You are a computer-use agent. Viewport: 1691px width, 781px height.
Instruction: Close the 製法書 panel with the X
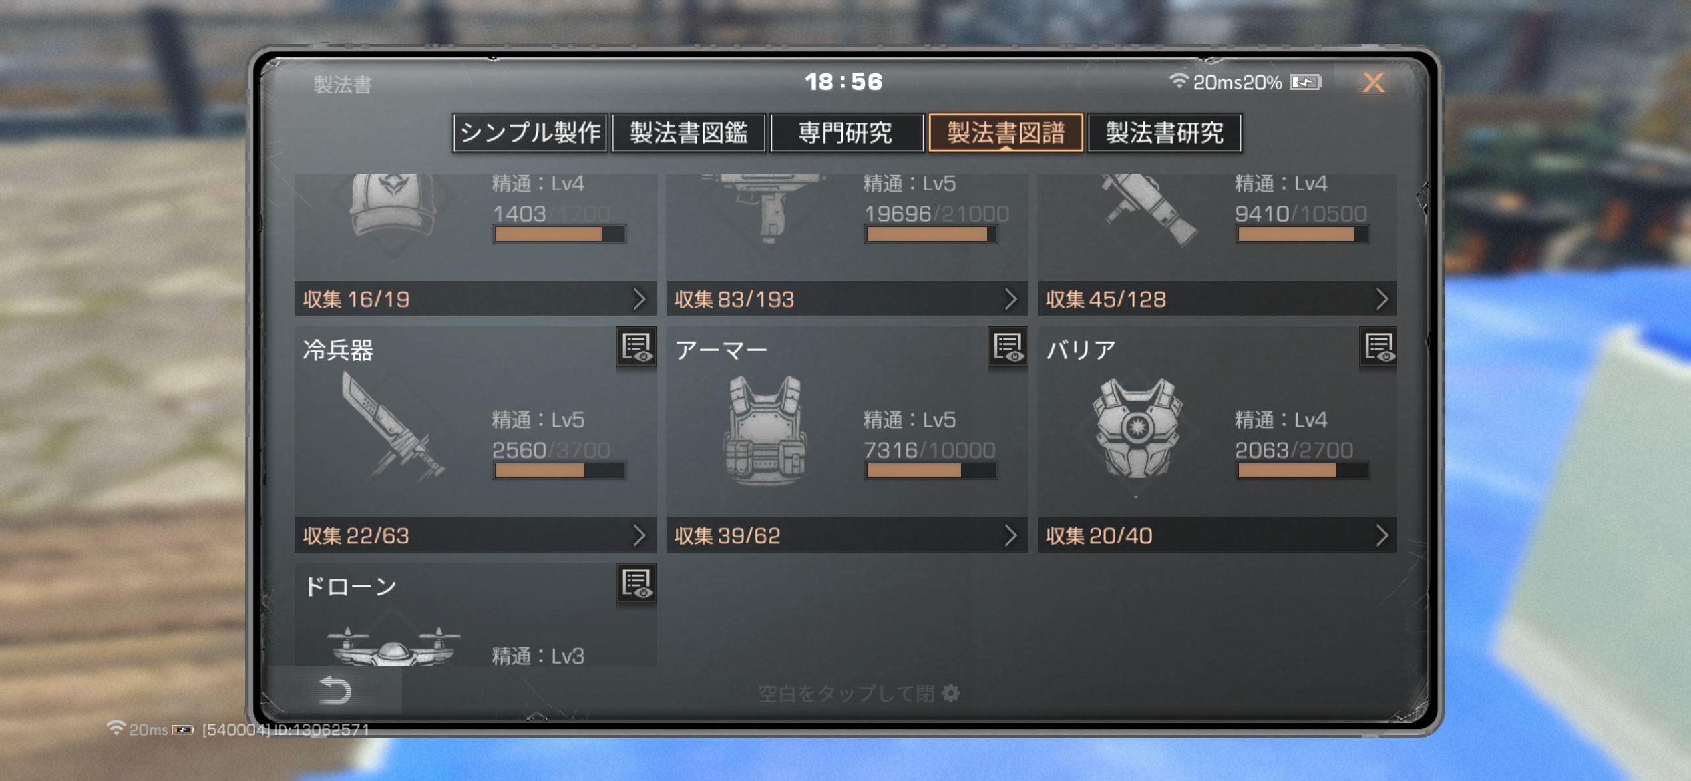click(x=1373, y=82)
